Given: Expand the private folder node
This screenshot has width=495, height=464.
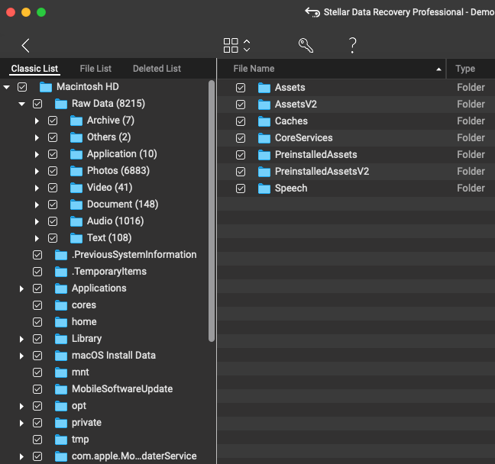Looking at the screenshot, I should pyautogui.click(x=21, y=423).
